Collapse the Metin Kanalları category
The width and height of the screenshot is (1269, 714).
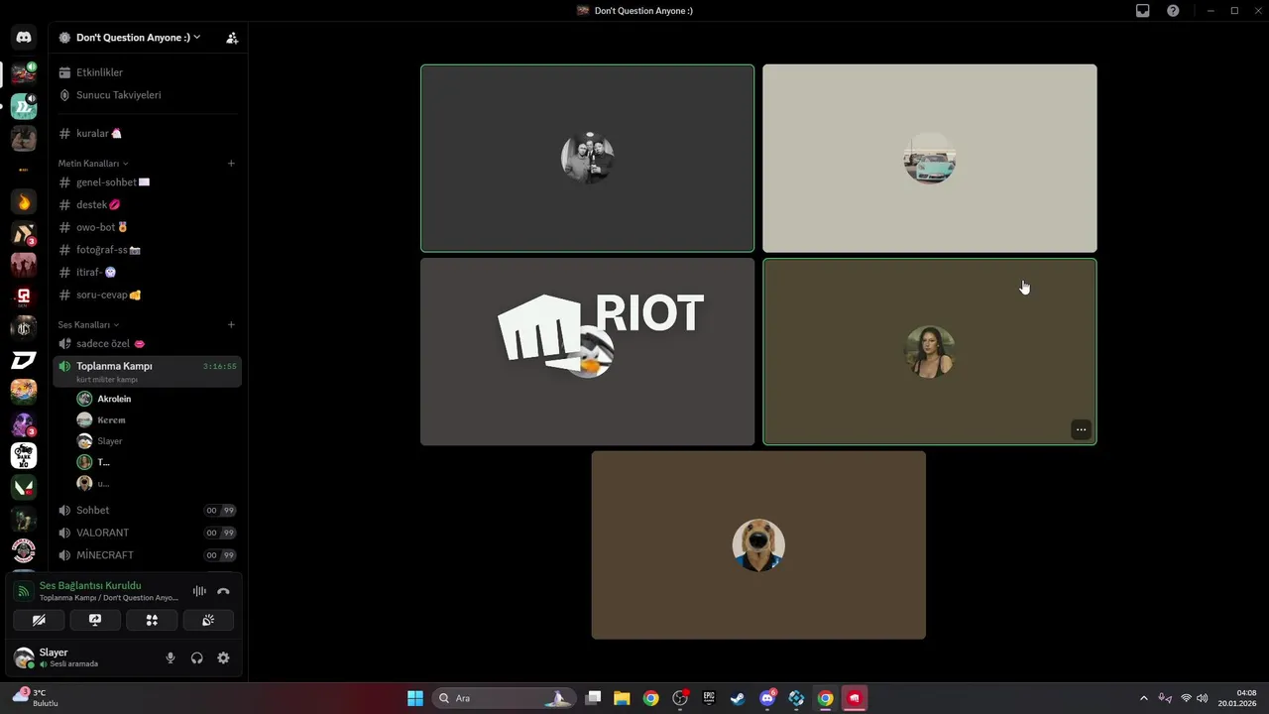tap(93, 164)
